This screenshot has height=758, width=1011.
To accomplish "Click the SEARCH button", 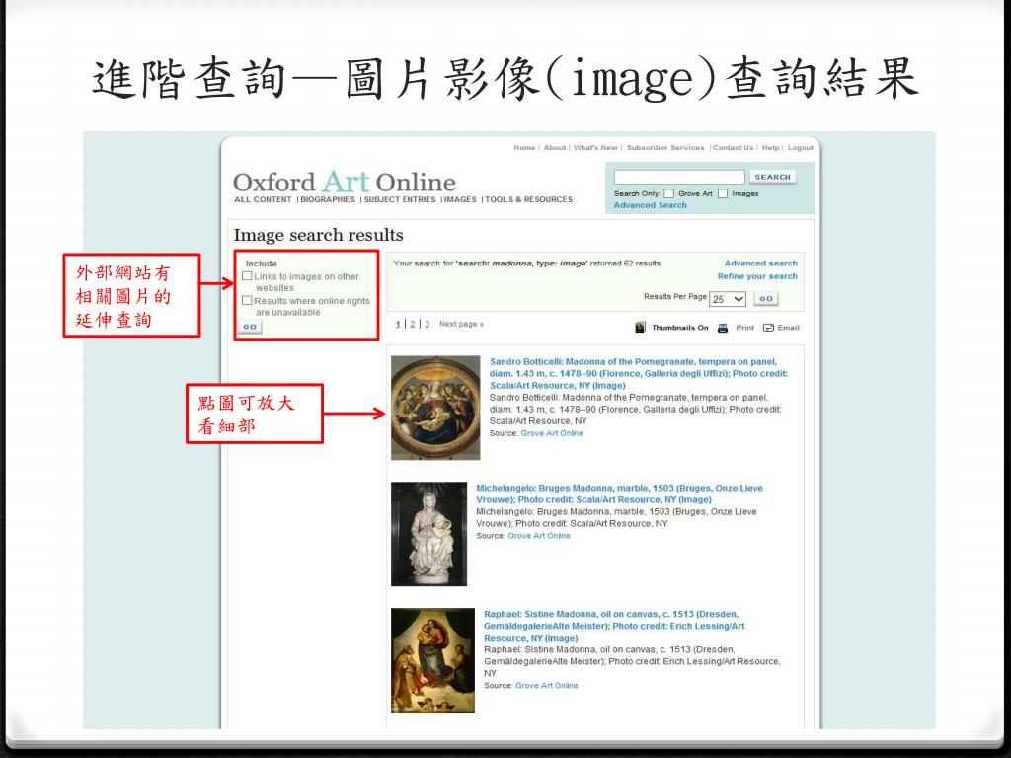I will point(772,177).
